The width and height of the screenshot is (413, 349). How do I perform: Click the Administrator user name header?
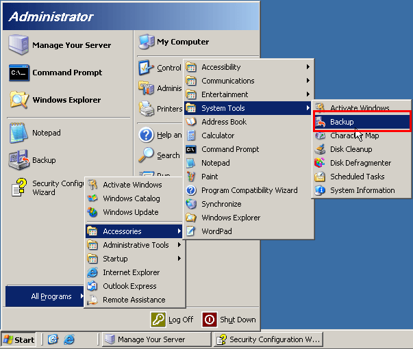[51, 16]
